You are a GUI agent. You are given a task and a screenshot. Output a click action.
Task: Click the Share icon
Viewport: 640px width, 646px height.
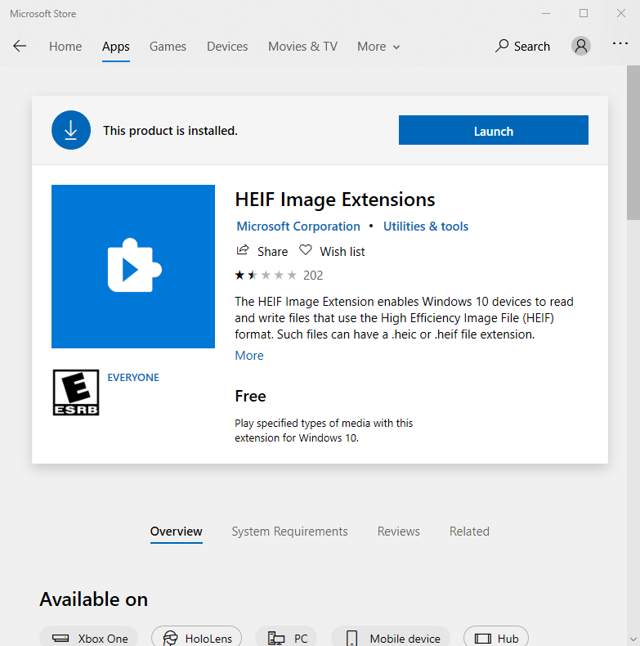[243, 250]
